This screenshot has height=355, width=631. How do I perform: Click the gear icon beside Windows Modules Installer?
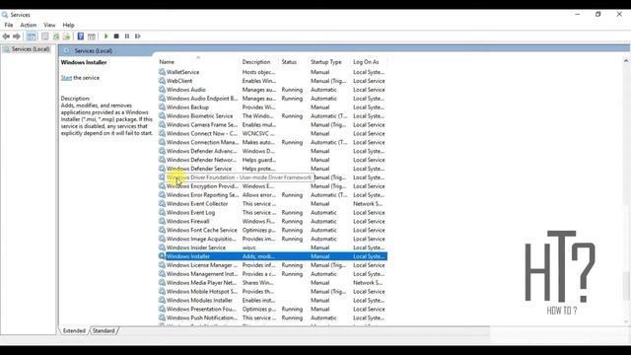pos(162,300)
